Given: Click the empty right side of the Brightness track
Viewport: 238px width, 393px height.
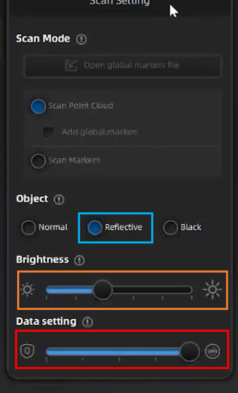Looking at the screenshot, I should [x=152, y=290].
